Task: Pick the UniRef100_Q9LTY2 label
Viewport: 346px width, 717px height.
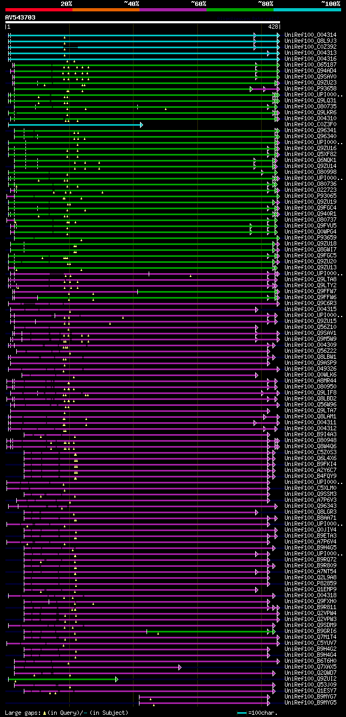Action: pyautogui.click(x=311, y=286)
